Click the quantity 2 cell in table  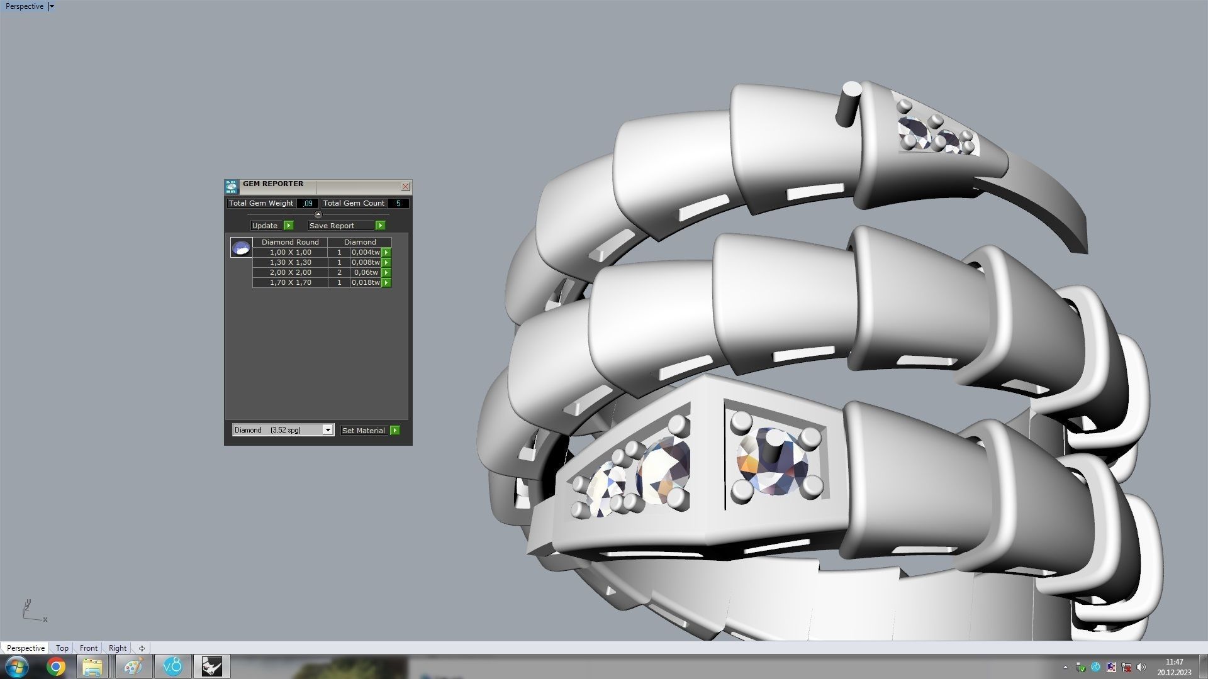[x=339, y=272]
